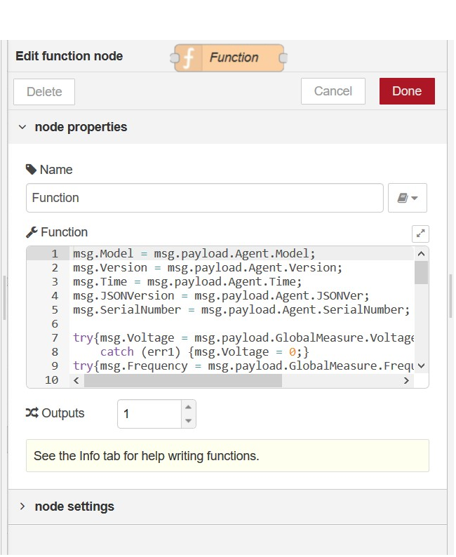Focus the Name text field
The width and height of the screenshot is (456, 557).
(204, 199)
